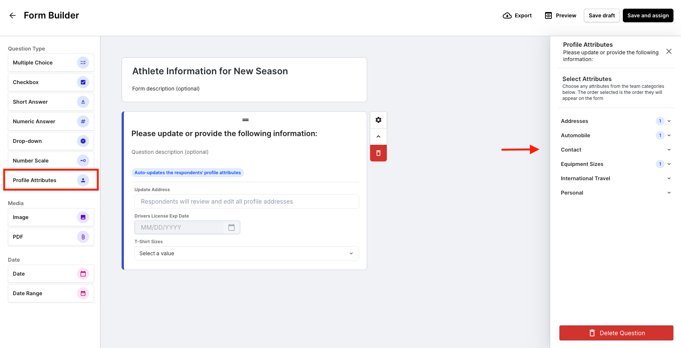
Task: Collapse the Addresses attribute category
Action: click(x=669, y=121)
